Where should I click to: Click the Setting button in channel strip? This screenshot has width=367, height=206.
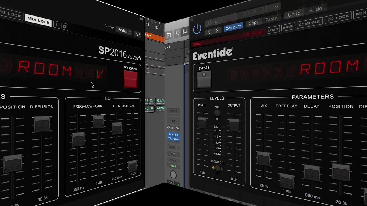(x=173, y=111)
